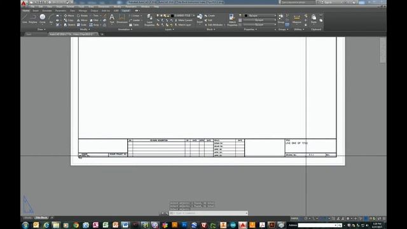Click the Create block tool
This screenshot has width=407, height=229.
tap(210, 15)
